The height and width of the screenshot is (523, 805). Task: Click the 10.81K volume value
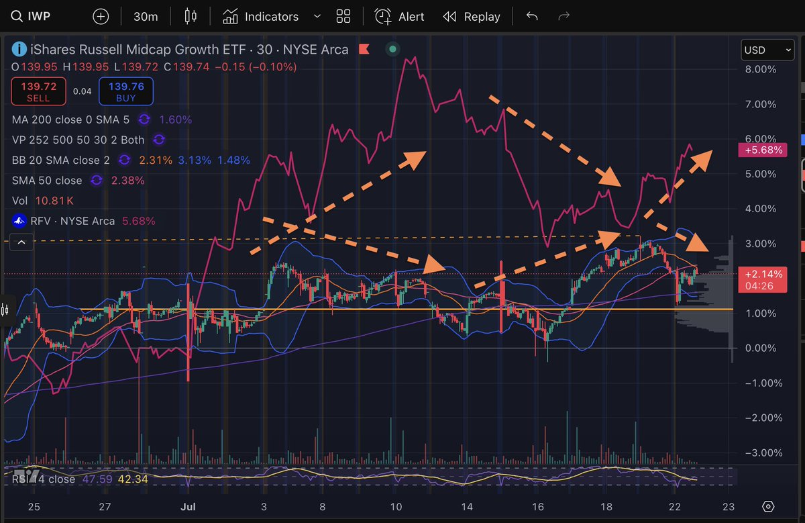[54, 200]
